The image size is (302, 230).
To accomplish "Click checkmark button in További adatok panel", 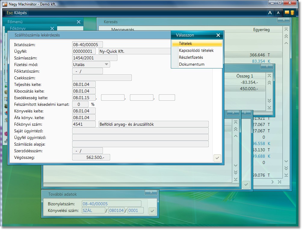I will click(x=153, y=211).
